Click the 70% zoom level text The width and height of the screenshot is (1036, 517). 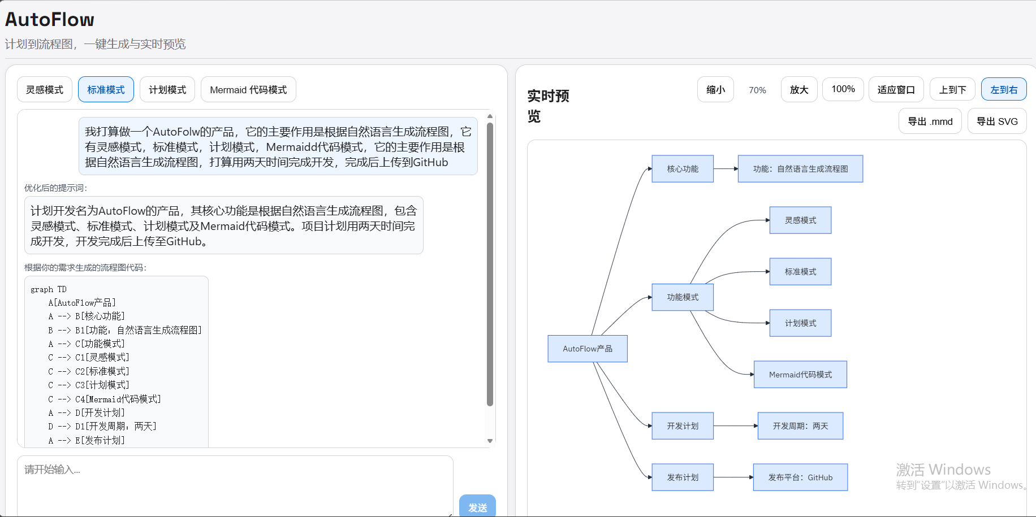(757, 90)
